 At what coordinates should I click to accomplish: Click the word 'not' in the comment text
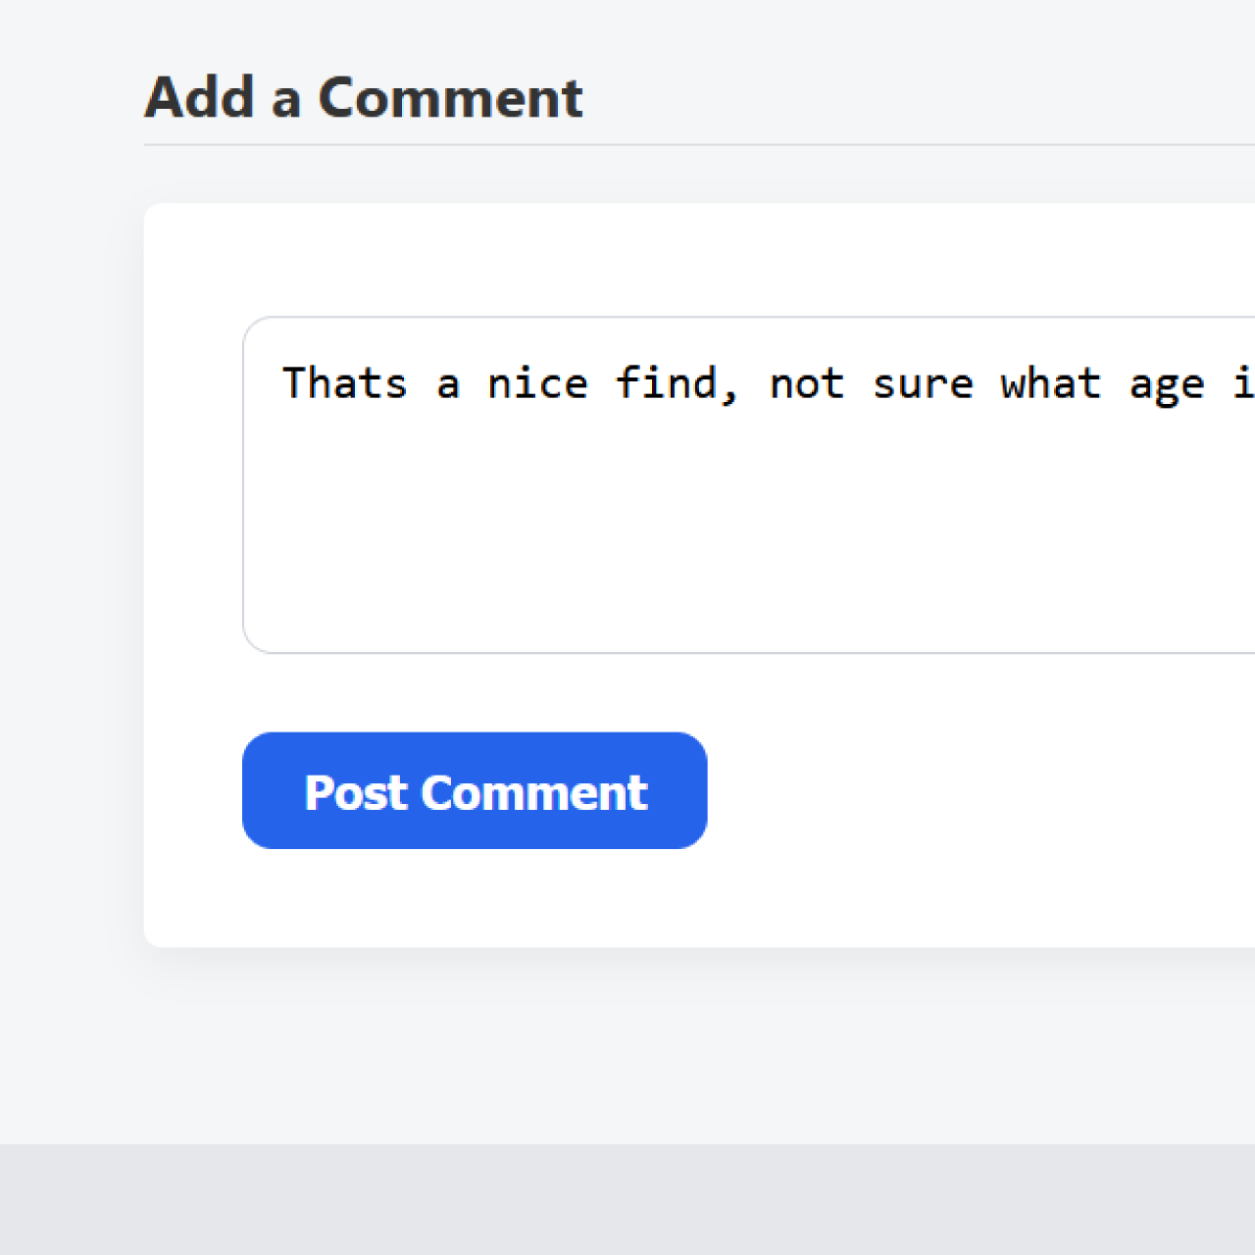coord(806,383)
